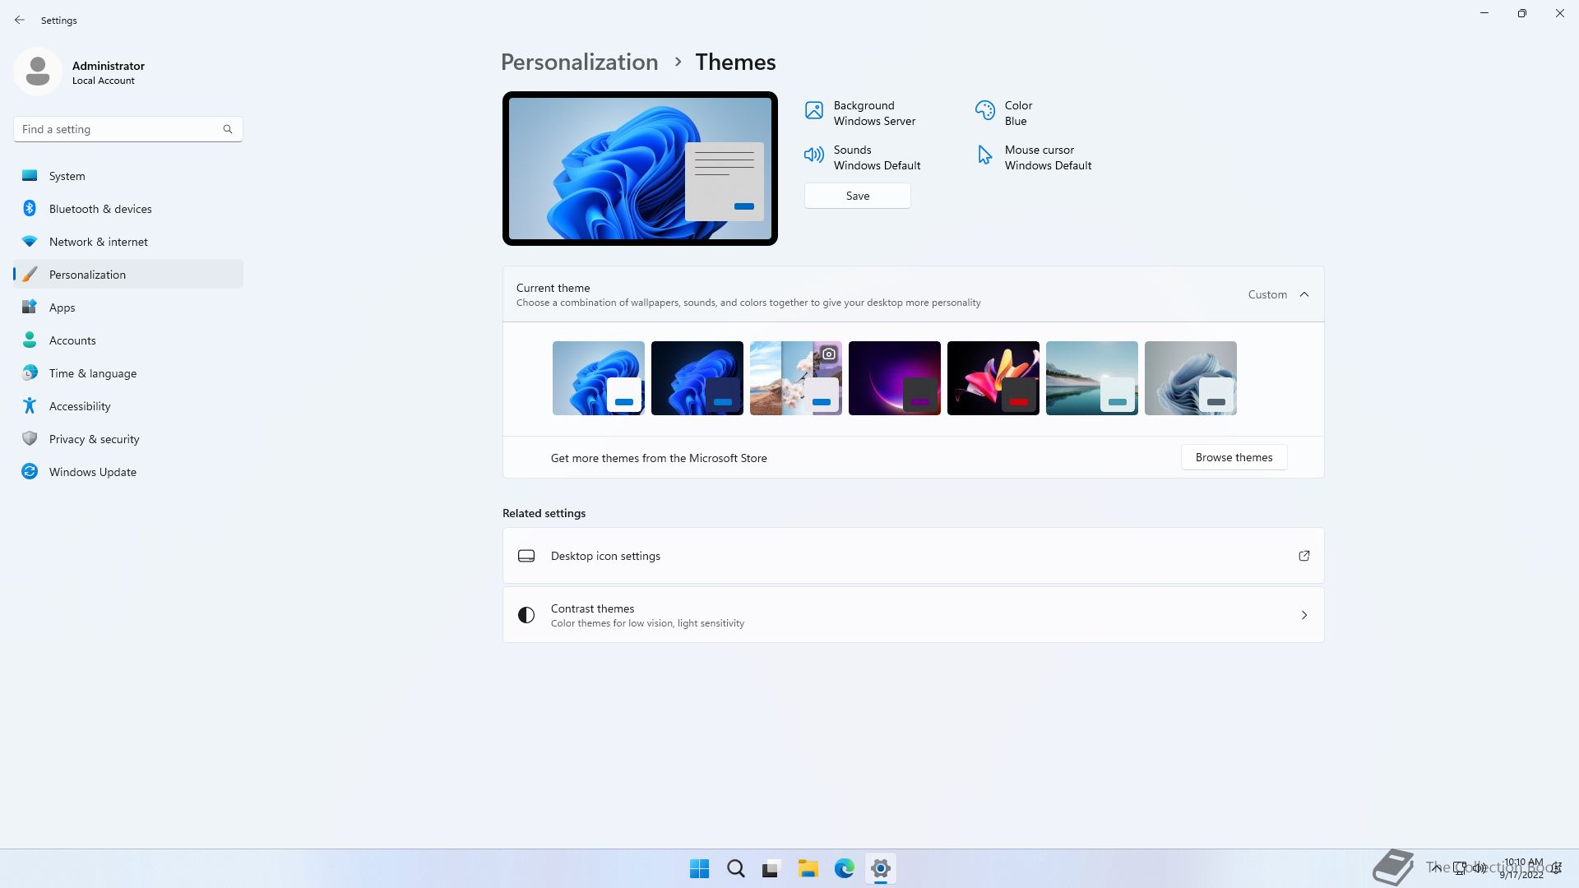The image size is (1579, 888).
Task: Click the Sounds speaker icon
Action: click(x=813, y=155)
